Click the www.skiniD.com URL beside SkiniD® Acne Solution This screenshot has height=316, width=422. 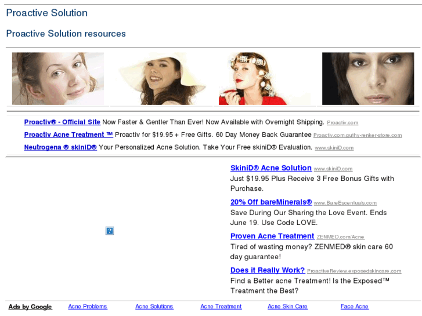click(x=333, y=169)
